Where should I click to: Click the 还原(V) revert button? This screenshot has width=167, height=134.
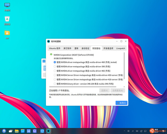click(x=104, y=91)
